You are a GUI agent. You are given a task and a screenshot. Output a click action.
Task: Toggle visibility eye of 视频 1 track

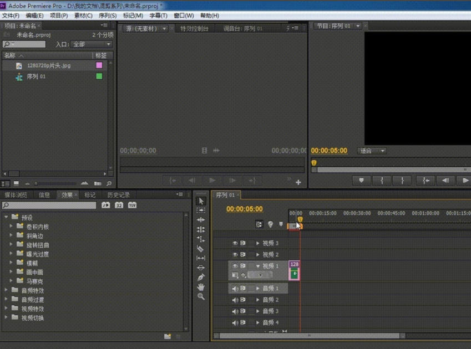coord(235,266)
